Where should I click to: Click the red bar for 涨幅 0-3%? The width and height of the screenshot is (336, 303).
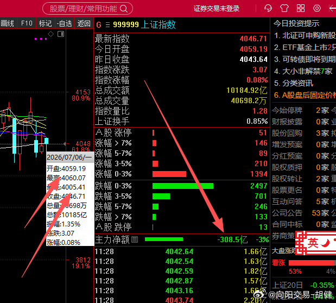pos(169,174)
